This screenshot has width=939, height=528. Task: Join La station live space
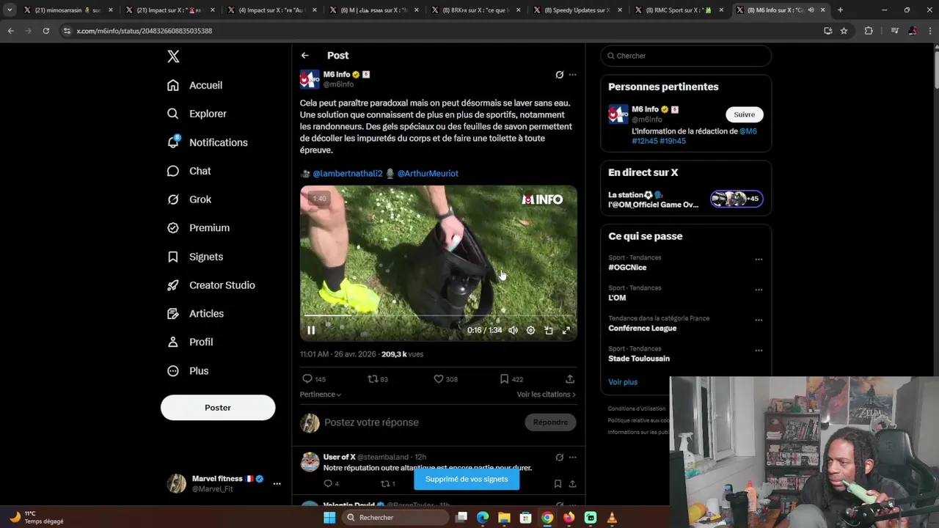[x=686, y=199]
